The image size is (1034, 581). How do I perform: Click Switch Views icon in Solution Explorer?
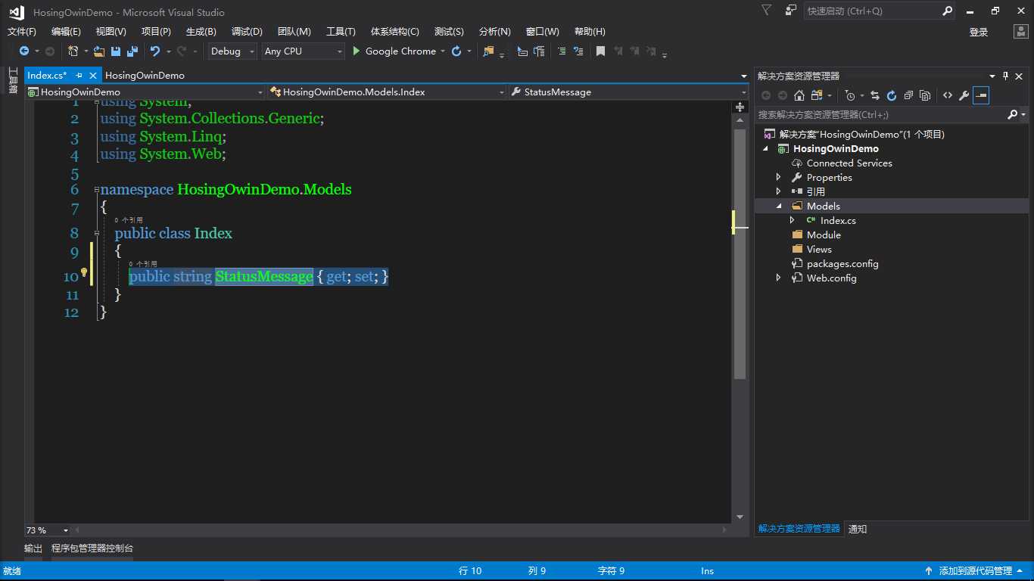(x=816, y=95)
